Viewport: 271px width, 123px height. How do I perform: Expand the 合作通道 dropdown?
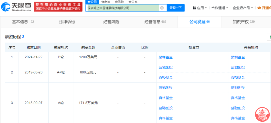coord(220,8)
